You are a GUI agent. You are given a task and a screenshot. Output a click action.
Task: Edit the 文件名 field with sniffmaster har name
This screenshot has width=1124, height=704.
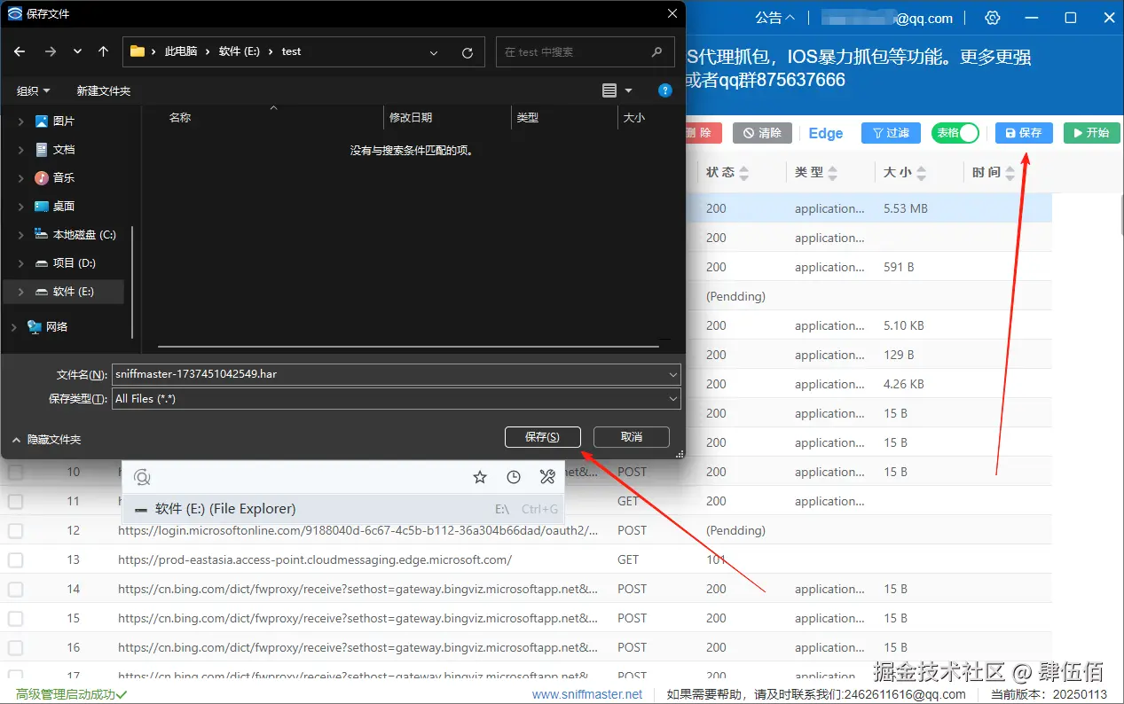pos(396,374)
